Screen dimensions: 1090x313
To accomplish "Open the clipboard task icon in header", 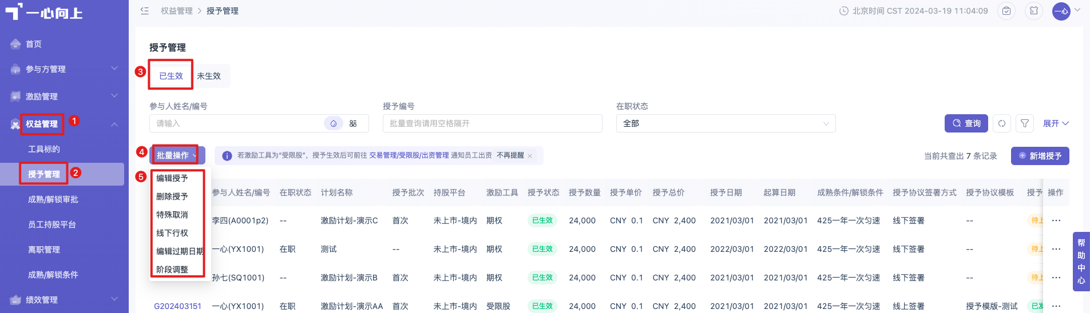I will (x=1006, y=11).
